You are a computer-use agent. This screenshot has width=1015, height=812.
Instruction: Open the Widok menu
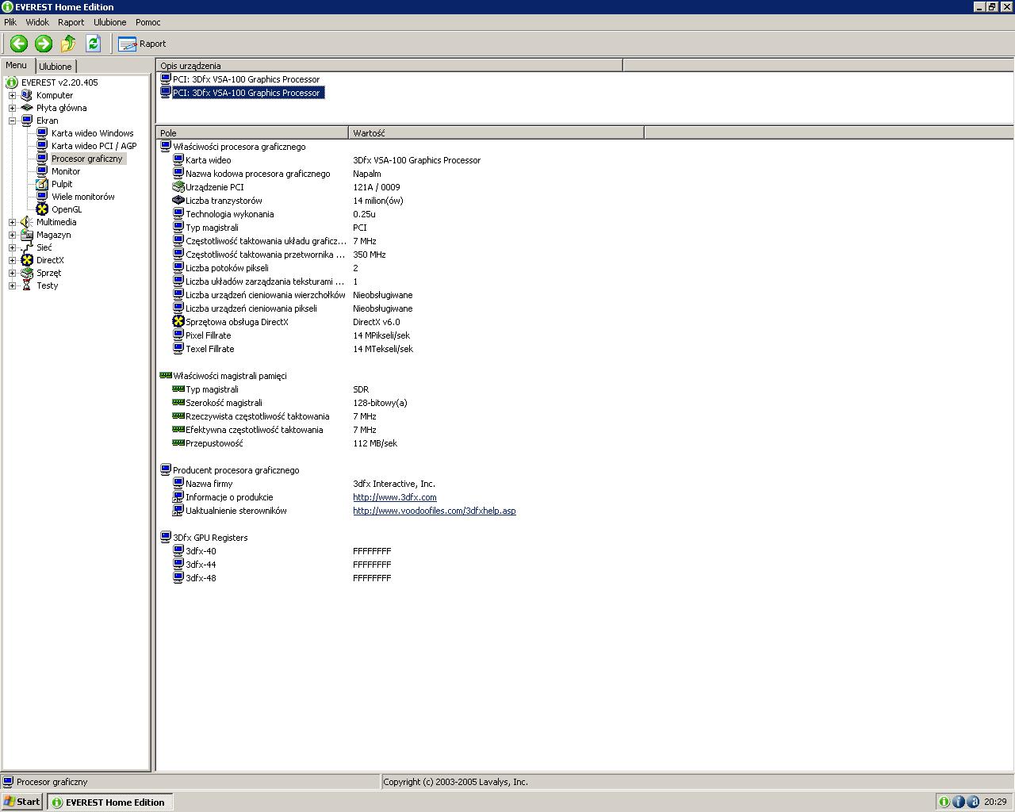tap(37, 22)
